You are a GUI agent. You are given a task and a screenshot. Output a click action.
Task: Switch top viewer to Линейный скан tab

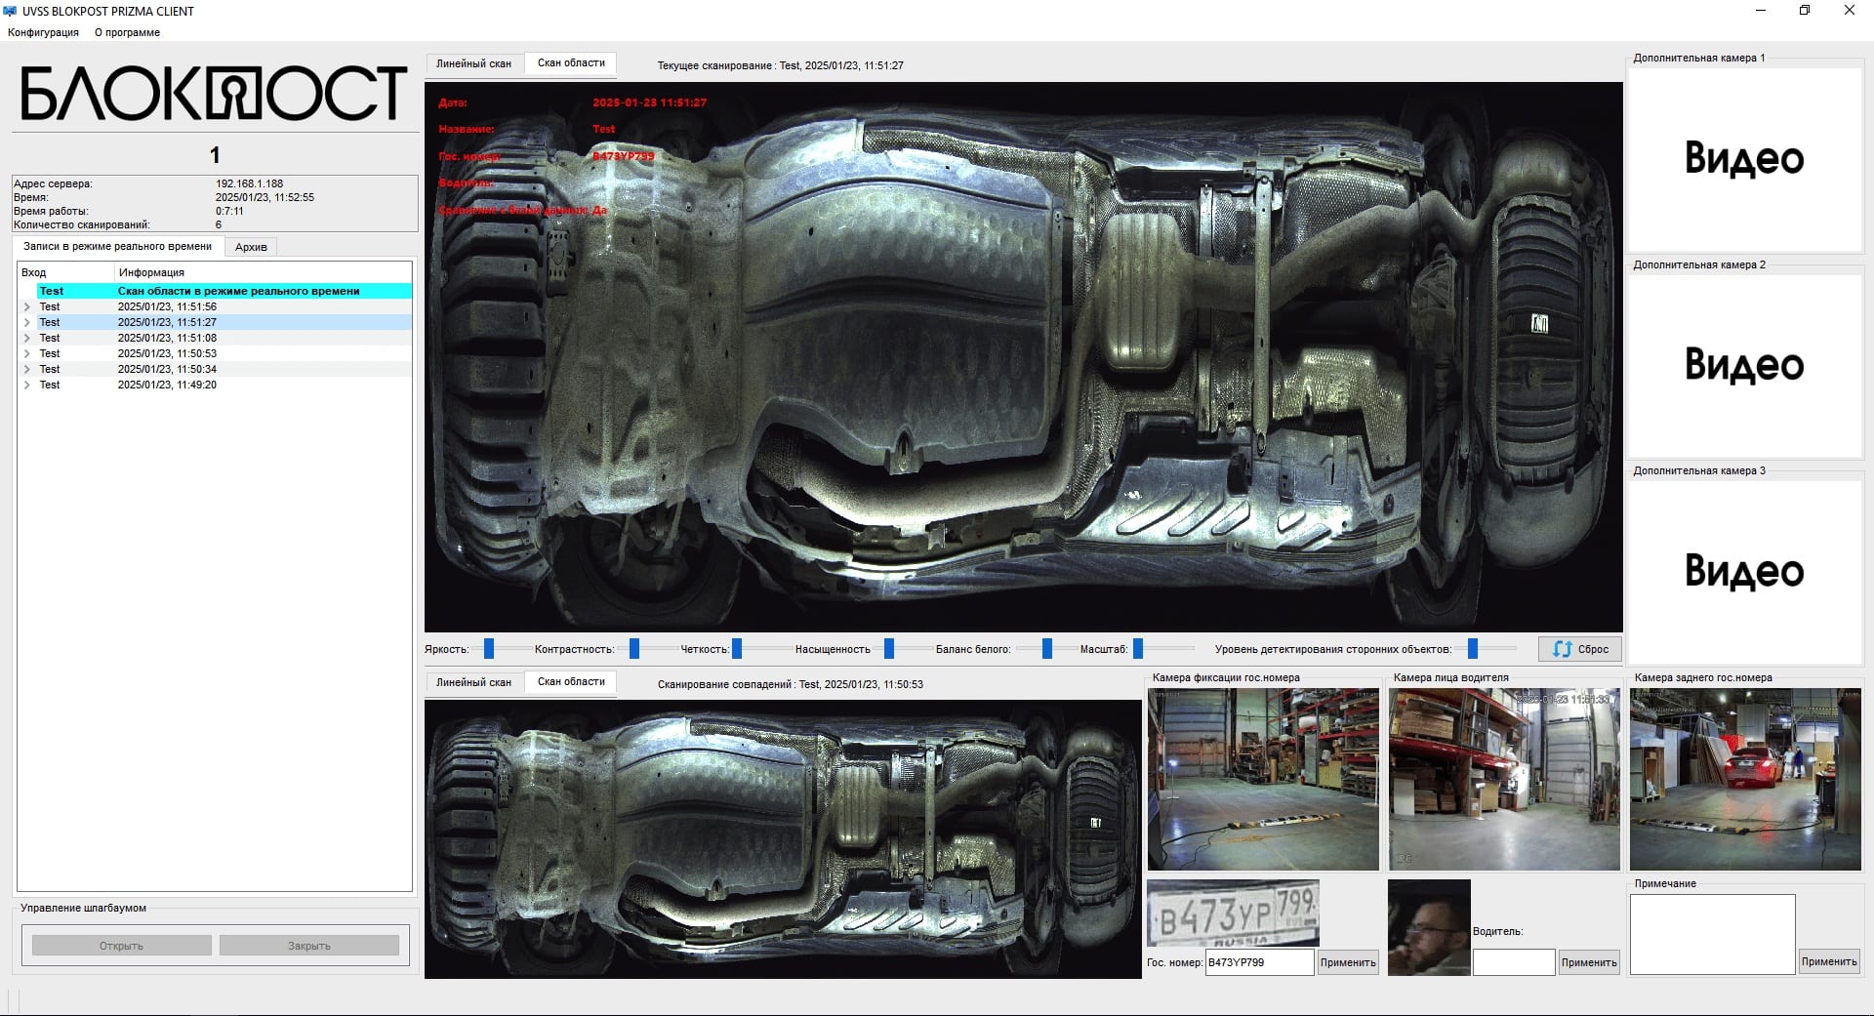[x=473, y=63]
